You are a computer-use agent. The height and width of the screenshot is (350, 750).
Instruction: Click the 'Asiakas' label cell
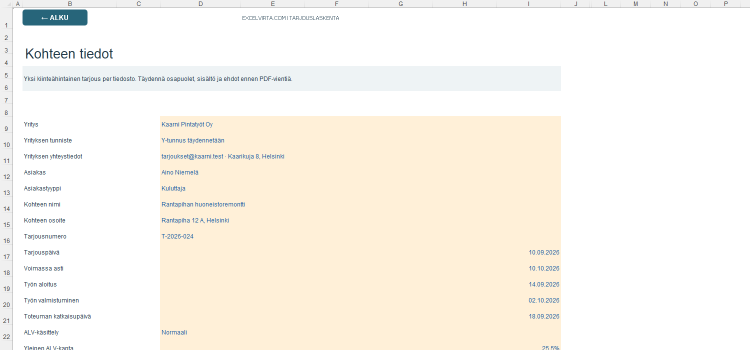pyautogui.click(x=34, y=172)
